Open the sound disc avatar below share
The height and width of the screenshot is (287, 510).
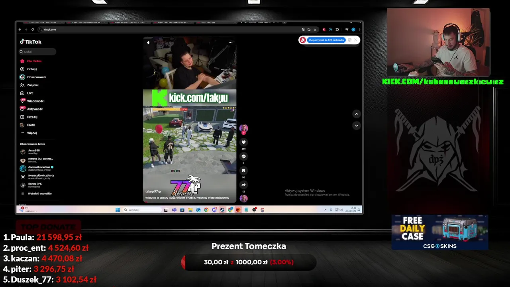click(x=243, y=198)
